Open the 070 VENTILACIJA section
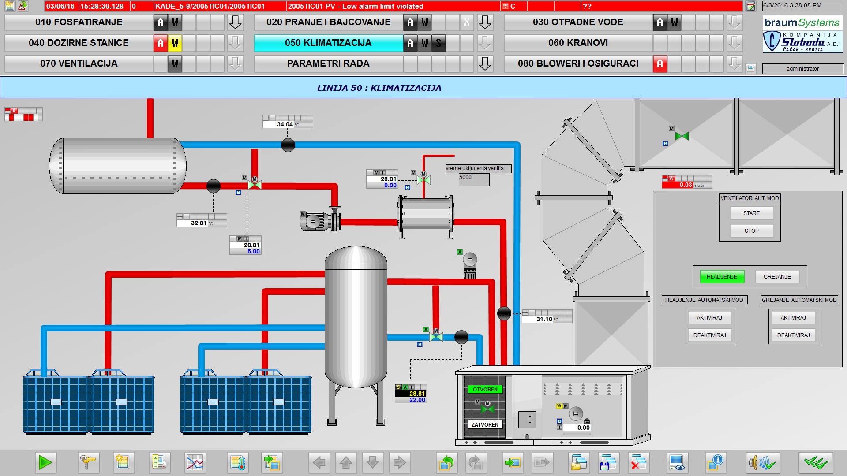 pyautogui.click(x=79, y=64)
